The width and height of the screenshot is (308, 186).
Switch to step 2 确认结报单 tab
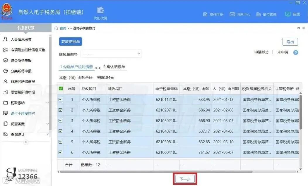[114, 67]
